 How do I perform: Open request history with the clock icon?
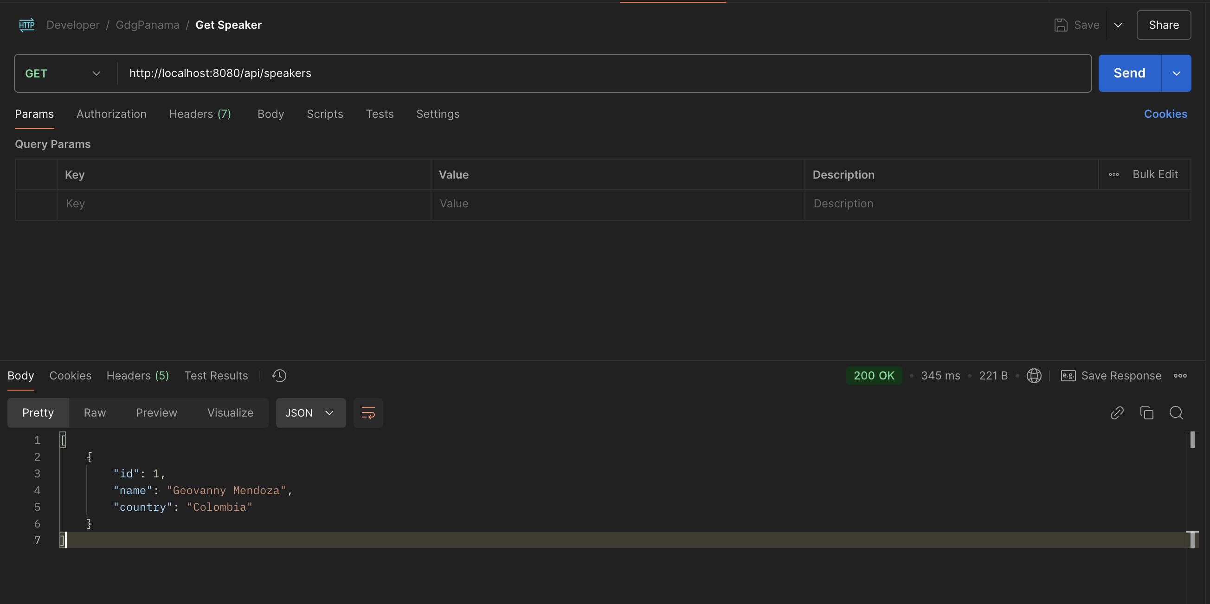tap(278, 376)
